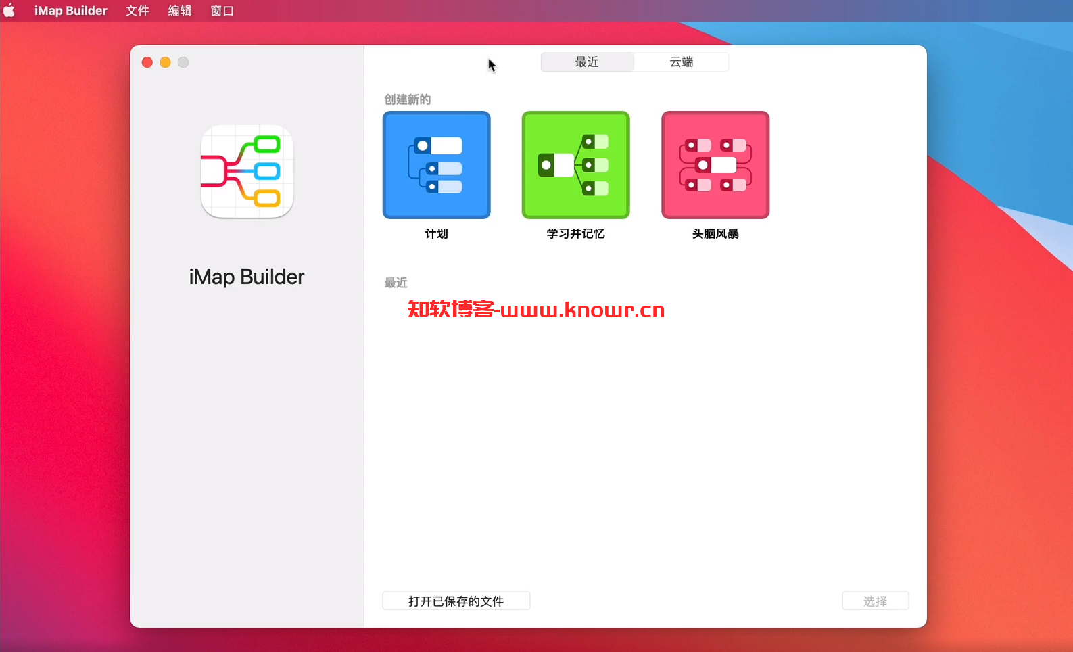
Task: Click the 头脑风暴 label text
Action: [x=715, y=234]
